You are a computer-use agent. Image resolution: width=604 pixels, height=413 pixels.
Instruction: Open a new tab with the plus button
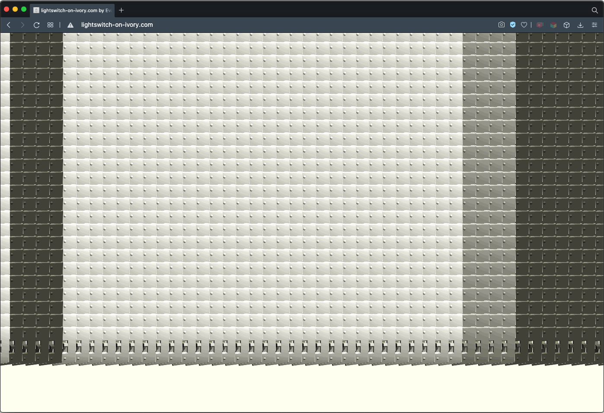tap(121, 10)
